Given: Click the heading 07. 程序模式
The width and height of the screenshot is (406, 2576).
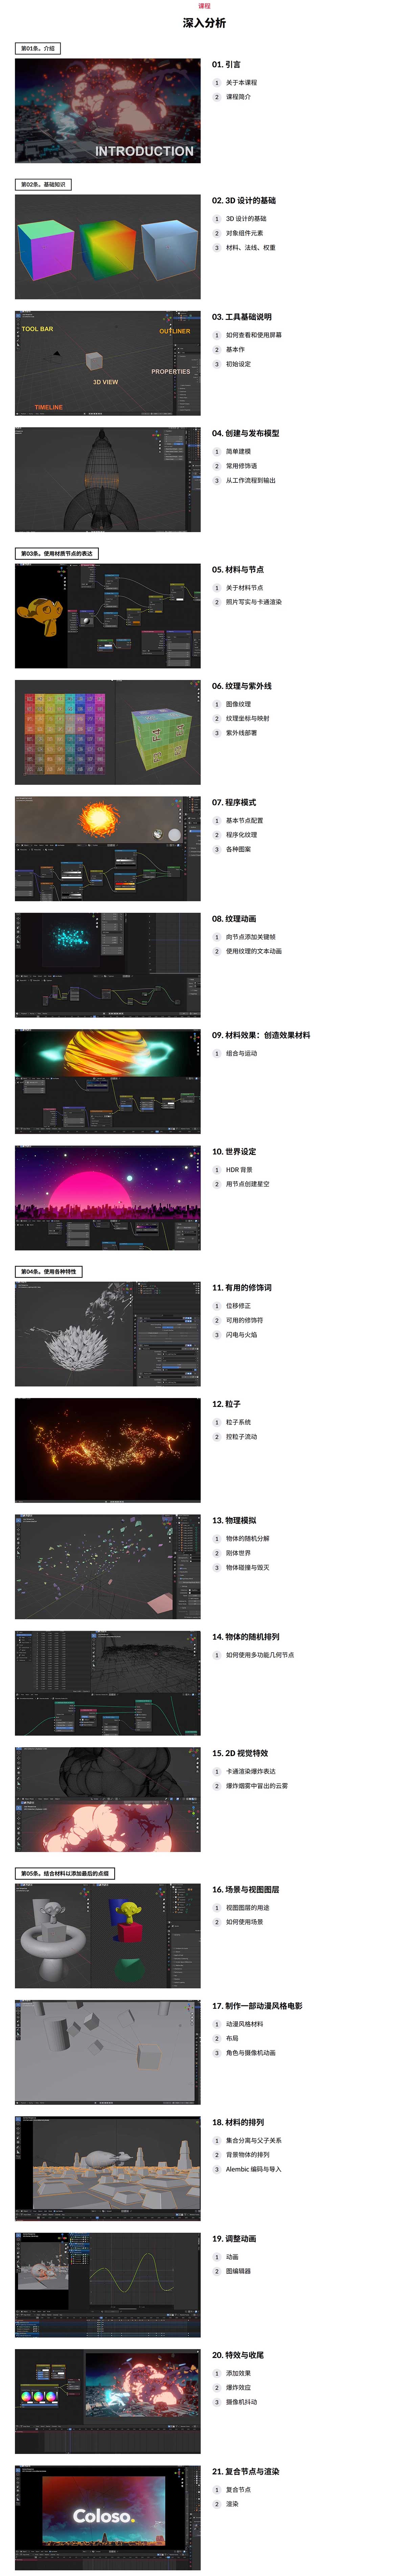Looking at the screenshot, I should click(x=233, y=802).
